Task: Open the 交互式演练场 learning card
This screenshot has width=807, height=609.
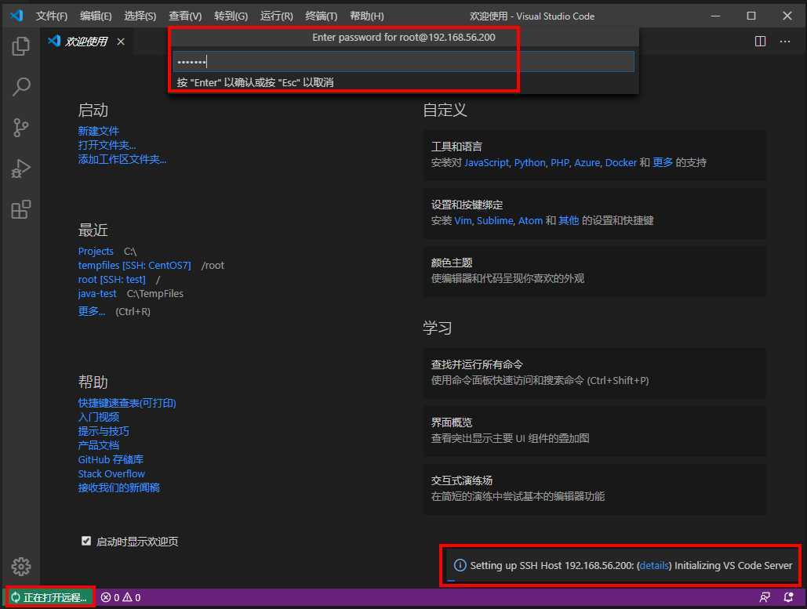Action: (x=594, y=489)
